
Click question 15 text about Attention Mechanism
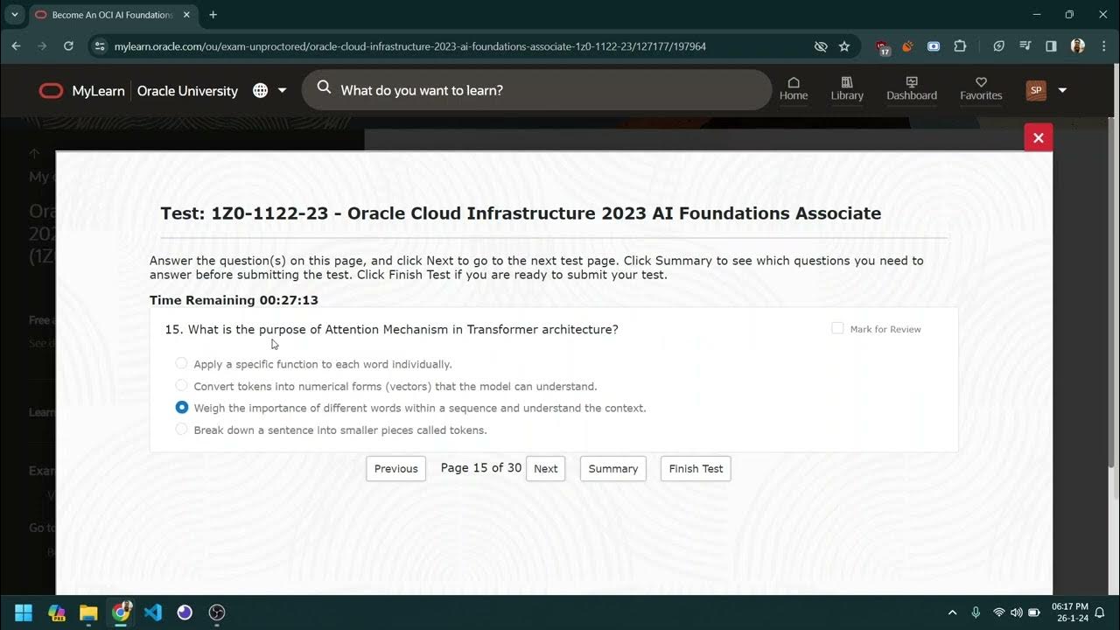[391, 329]
